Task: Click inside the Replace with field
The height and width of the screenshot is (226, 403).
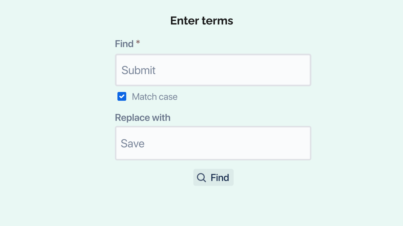Action: [213, 143]
